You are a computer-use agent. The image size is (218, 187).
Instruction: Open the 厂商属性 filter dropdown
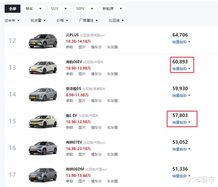(88, 20)
